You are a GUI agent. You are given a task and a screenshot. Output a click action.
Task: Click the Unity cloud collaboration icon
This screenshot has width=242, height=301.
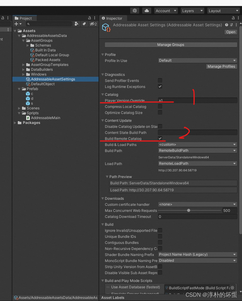point(146,10)
